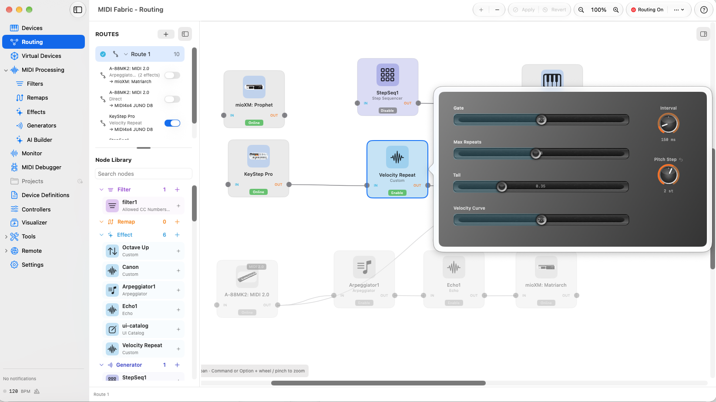Toggle the sidebar with the title bar button
Screen dimensions: 716x402
(78, 10)
